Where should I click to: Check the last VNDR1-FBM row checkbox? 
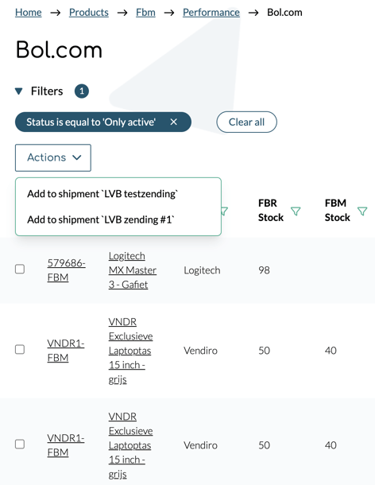(20, 444)
